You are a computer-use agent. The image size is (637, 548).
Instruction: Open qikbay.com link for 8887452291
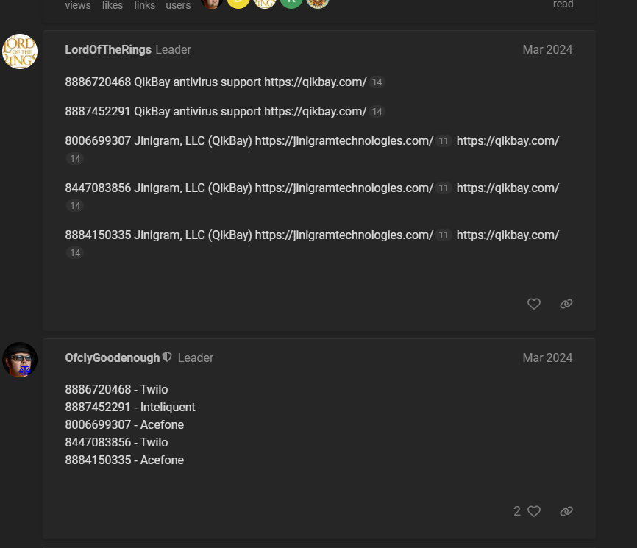315,112
